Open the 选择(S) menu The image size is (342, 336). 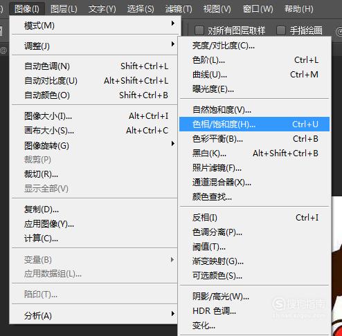pos(141,9)
